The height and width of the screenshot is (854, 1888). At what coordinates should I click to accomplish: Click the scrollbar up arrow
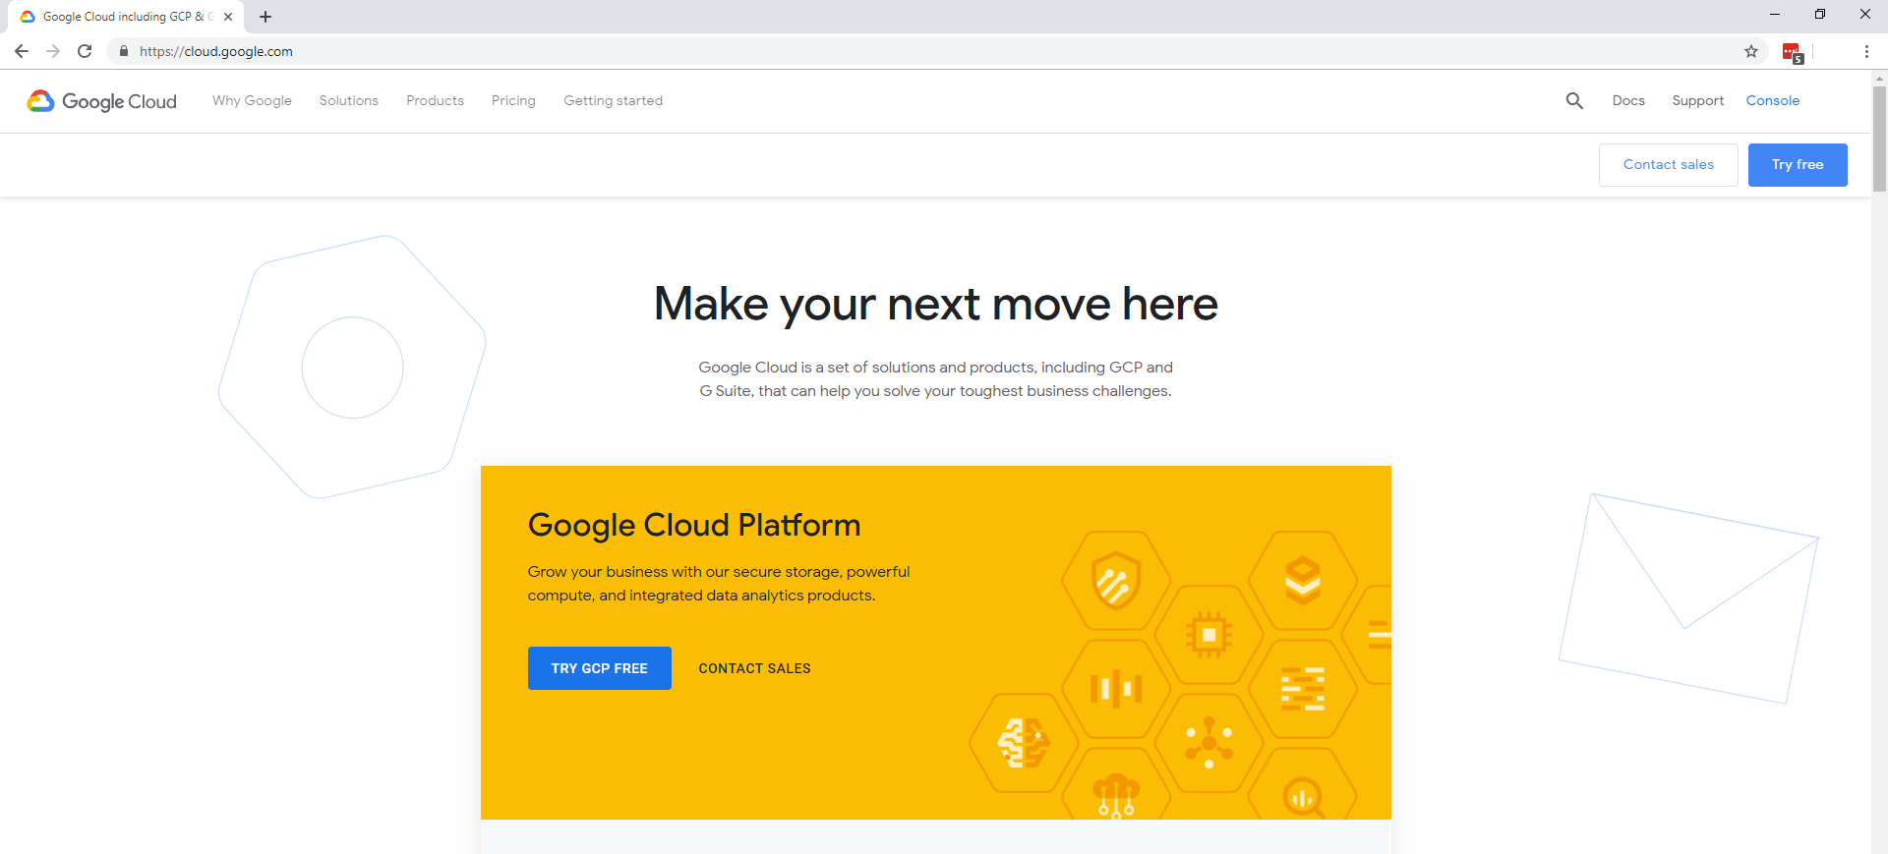pos(1879,77)
